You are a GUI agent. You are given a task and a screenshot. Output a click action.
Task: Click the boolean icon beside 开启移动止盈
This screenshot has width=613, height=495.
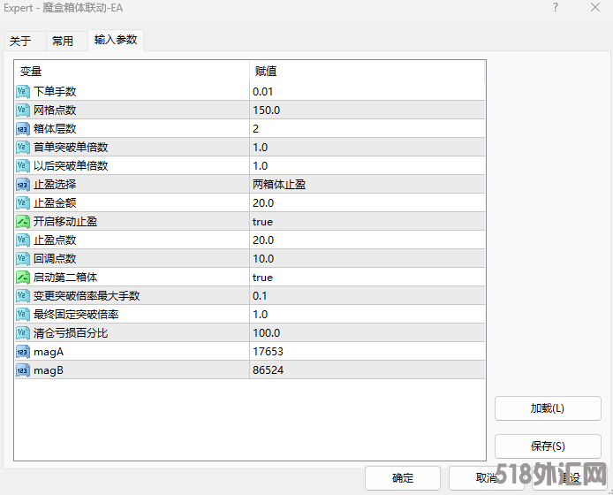(x=23, y=222)
